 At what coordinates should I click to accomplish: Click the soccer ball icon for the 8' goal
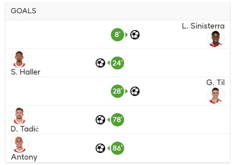pos(135,35)
